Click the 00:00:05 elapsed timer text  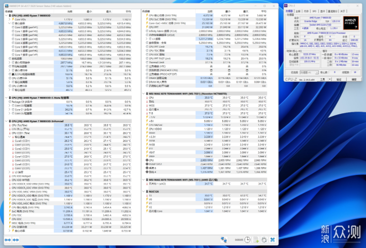239,240
